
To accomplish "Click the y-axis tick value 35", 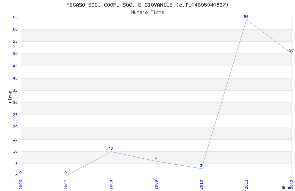I will click(x=15, y=90).
